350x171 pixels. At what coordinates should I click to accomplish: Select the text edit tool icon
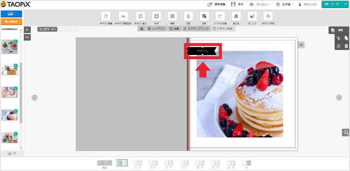pos(106,16)
